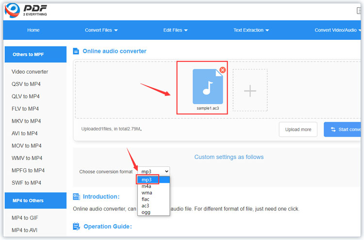The height and width of the screenshot is (240, 364).
Task: Expand the Text Extraction menu
Action: click(x=251, y=30)
